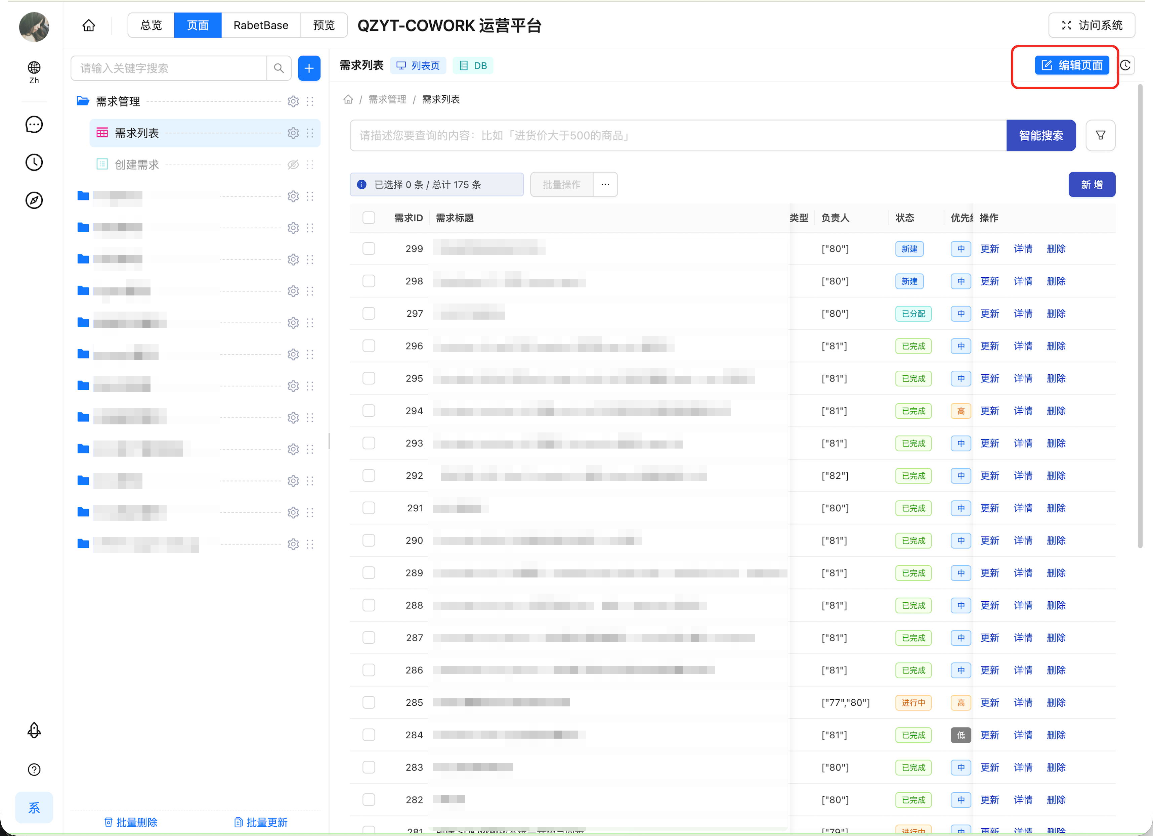1153x836 pixels.
Task: Open the history clock sidebar icon
Action: (x=34, y=162)
